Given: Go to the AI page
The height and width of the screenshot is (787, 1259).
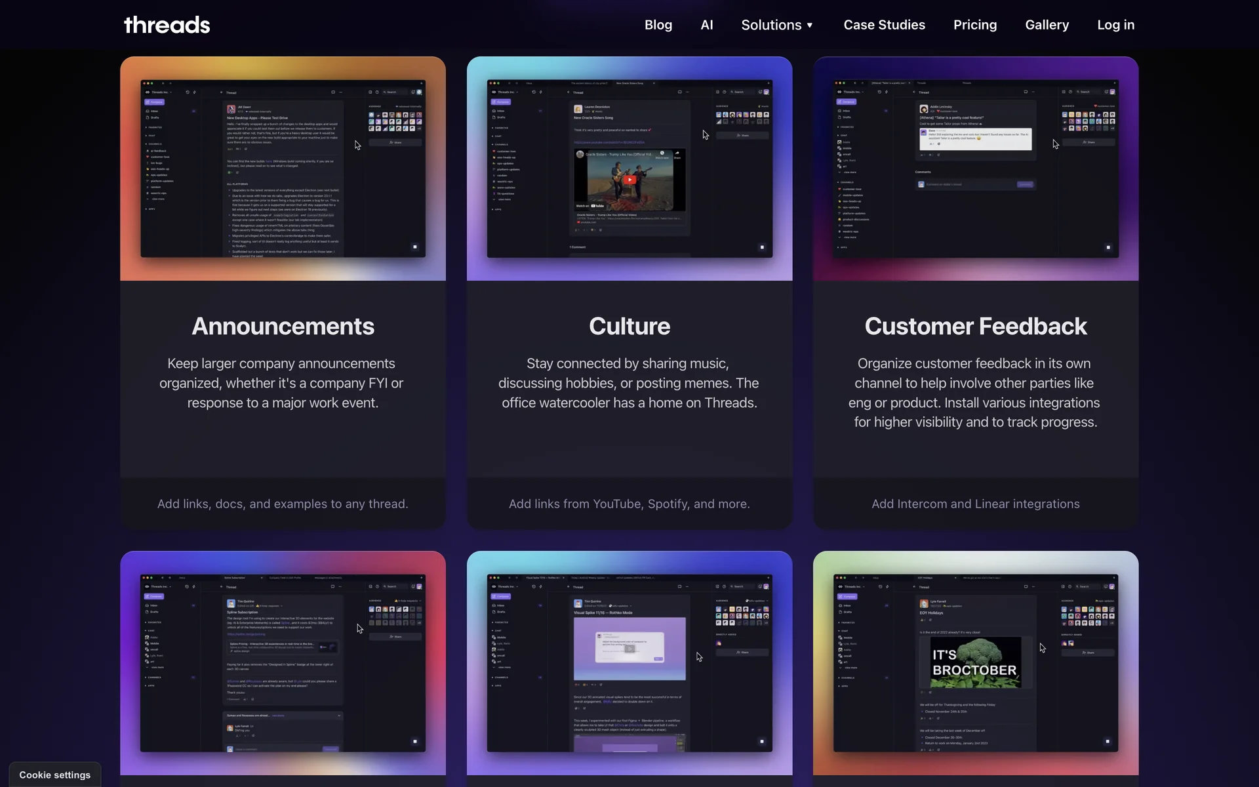Looking at the screenshot, I should (x=706, y=25).
